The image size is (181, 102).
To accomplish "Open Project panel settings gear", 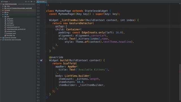I will (x=31, y=2).
